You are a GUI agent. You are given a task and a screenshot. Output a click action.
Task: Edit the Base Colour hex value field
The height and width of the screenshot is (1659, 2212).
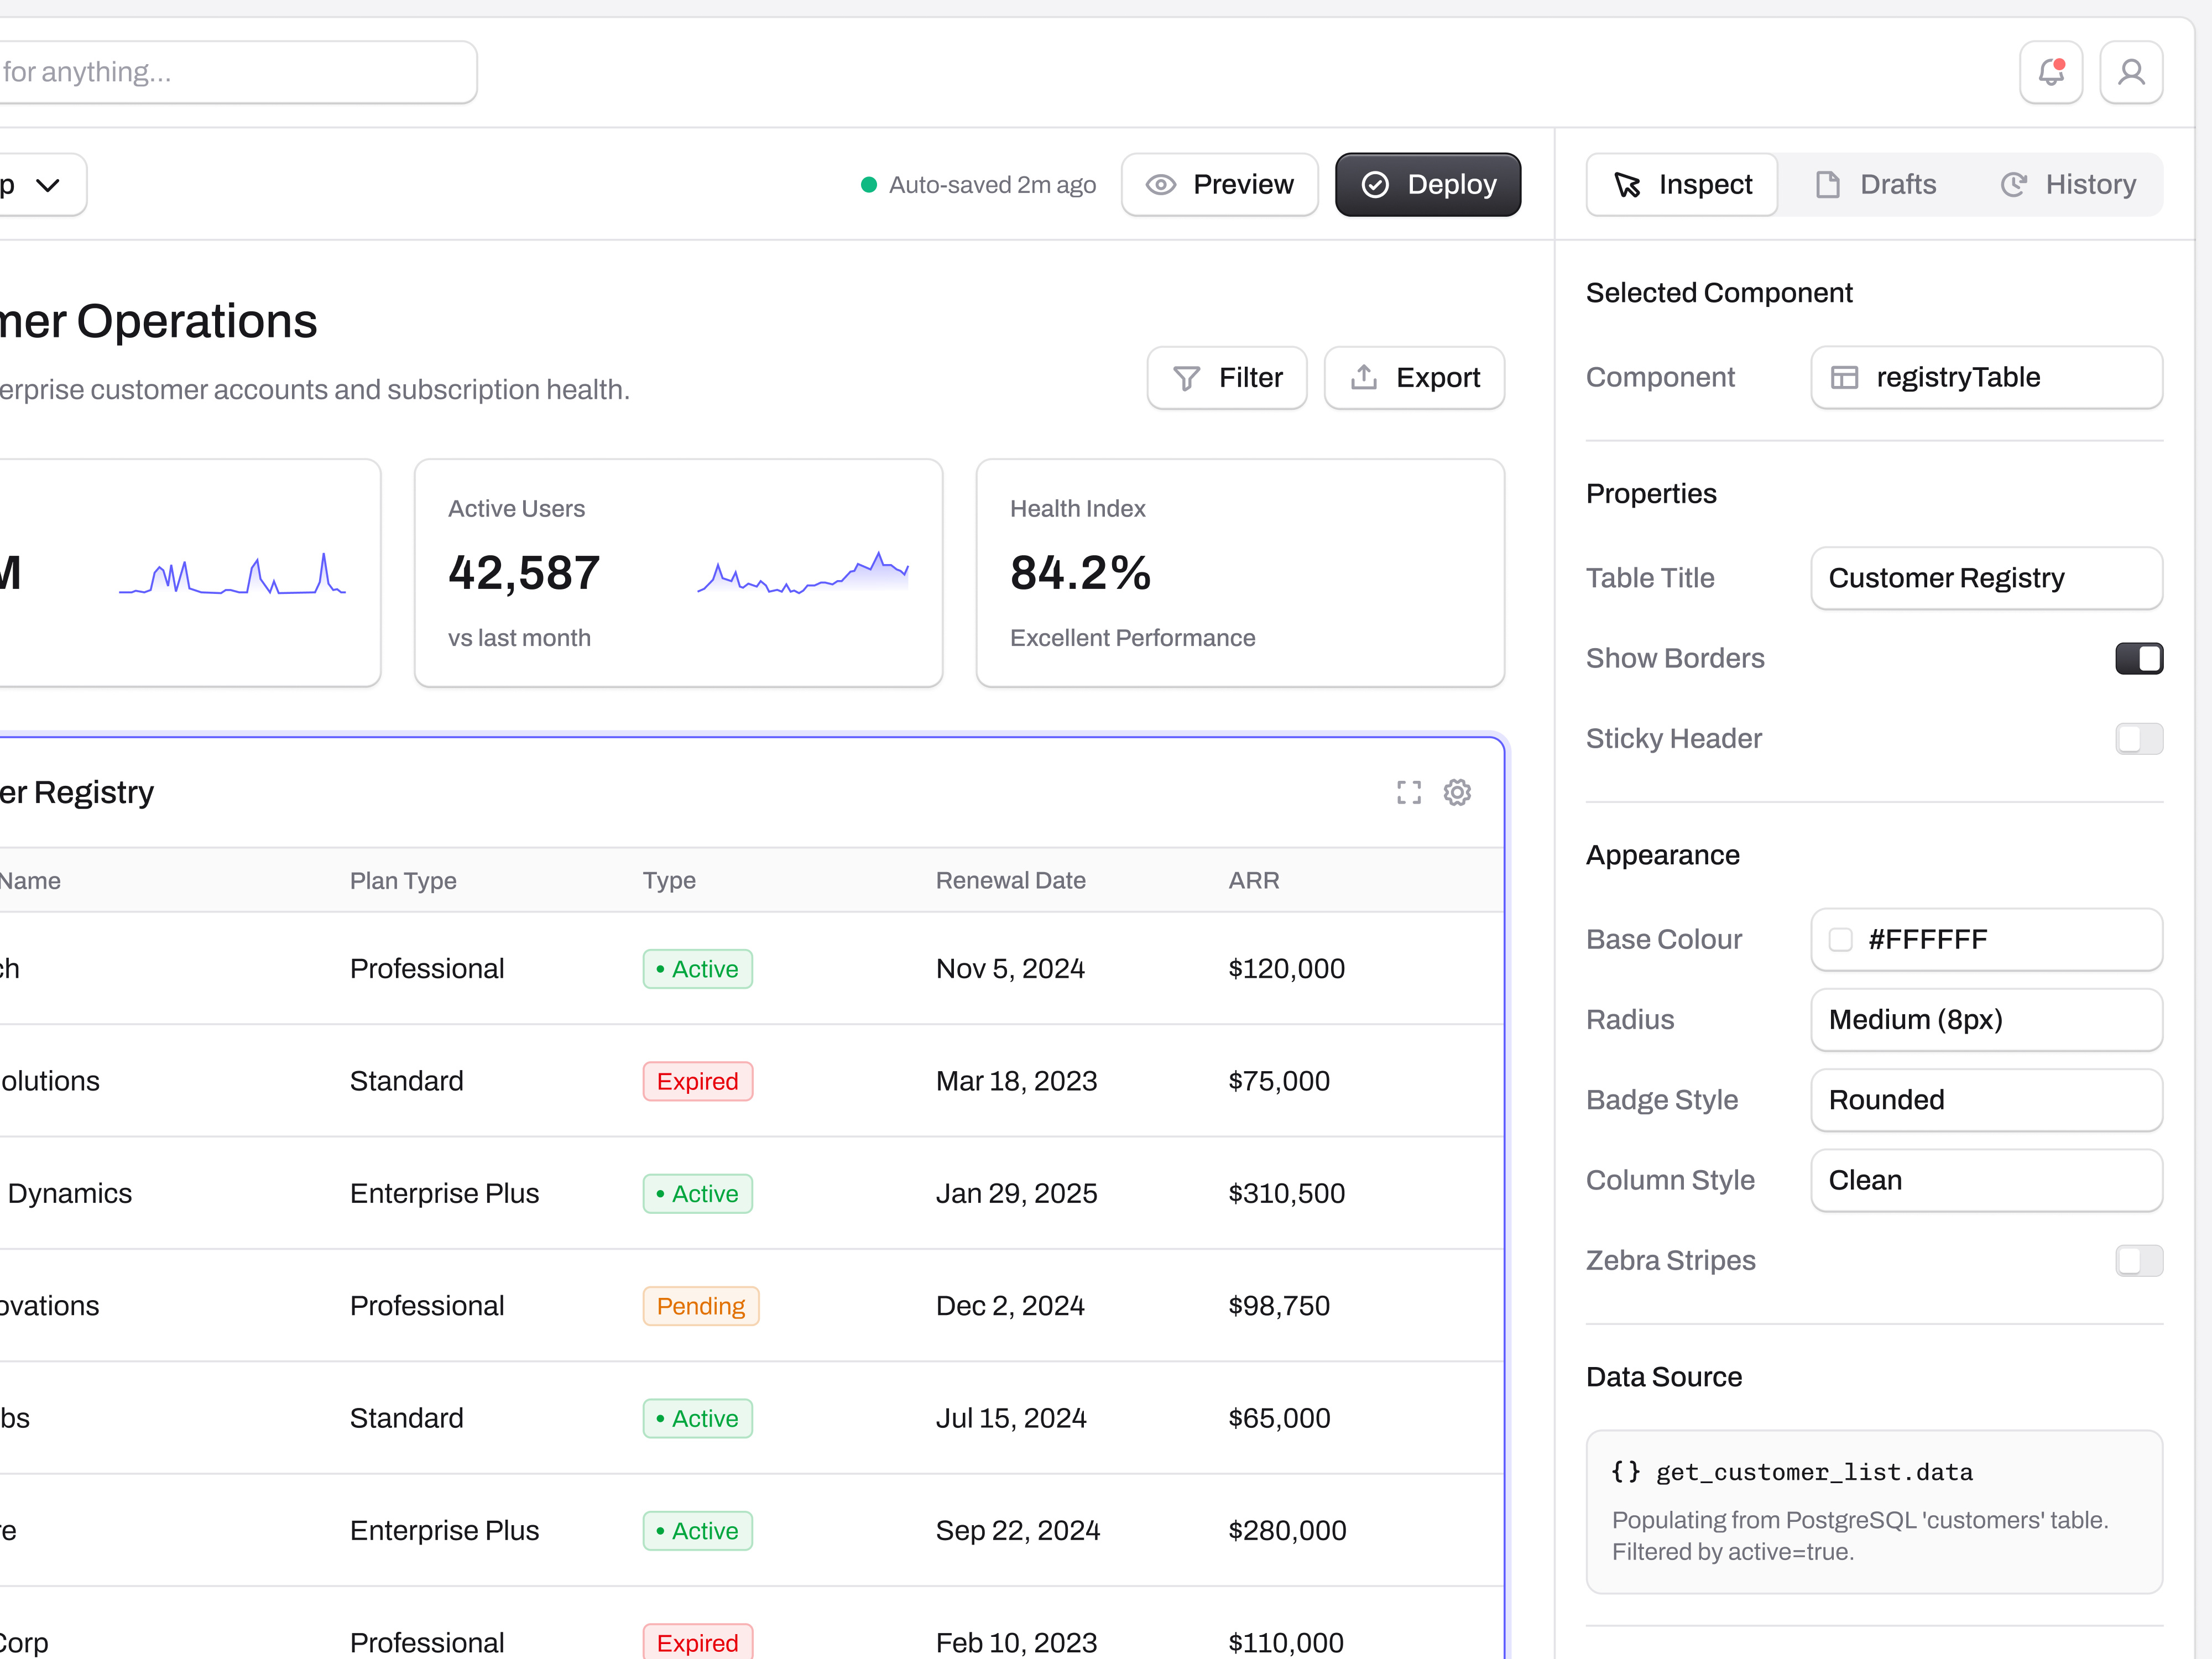point(1986,940)
